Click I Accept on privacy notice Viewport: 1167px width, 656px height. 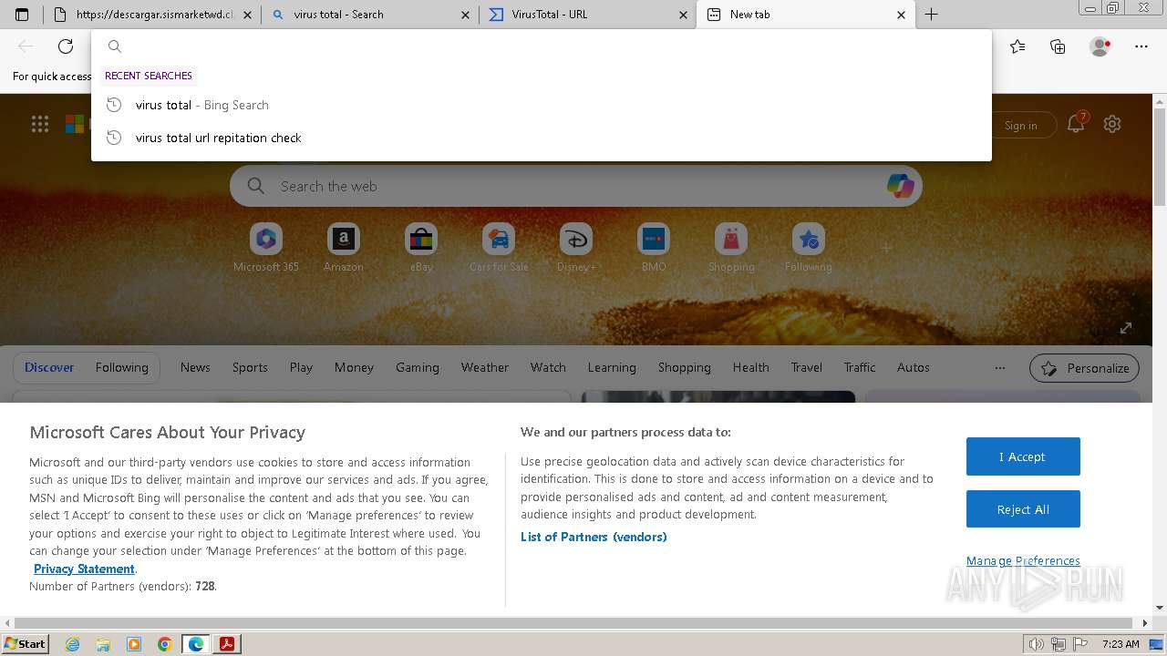[x=1023, y=456]
